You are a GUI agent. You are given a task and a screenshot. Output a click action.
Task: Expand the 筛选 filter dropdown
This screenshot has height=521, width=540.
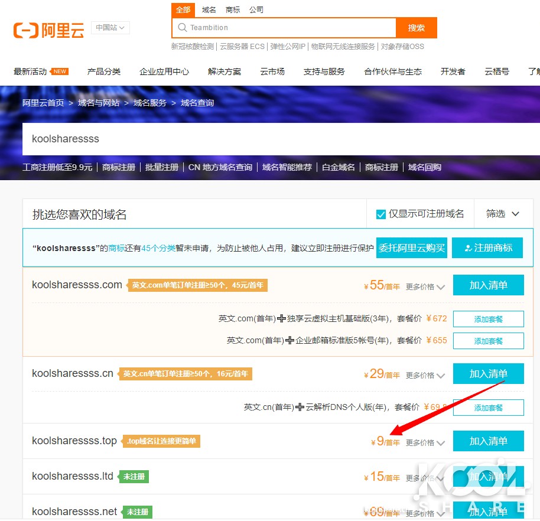coord(502,214)
